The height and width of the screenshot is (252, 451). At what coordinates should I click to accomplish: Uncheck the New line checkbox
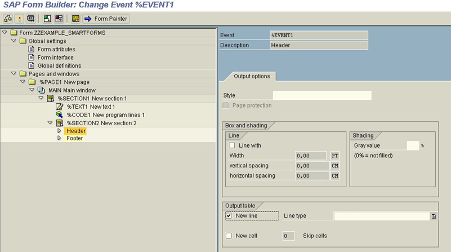[229, 216]
